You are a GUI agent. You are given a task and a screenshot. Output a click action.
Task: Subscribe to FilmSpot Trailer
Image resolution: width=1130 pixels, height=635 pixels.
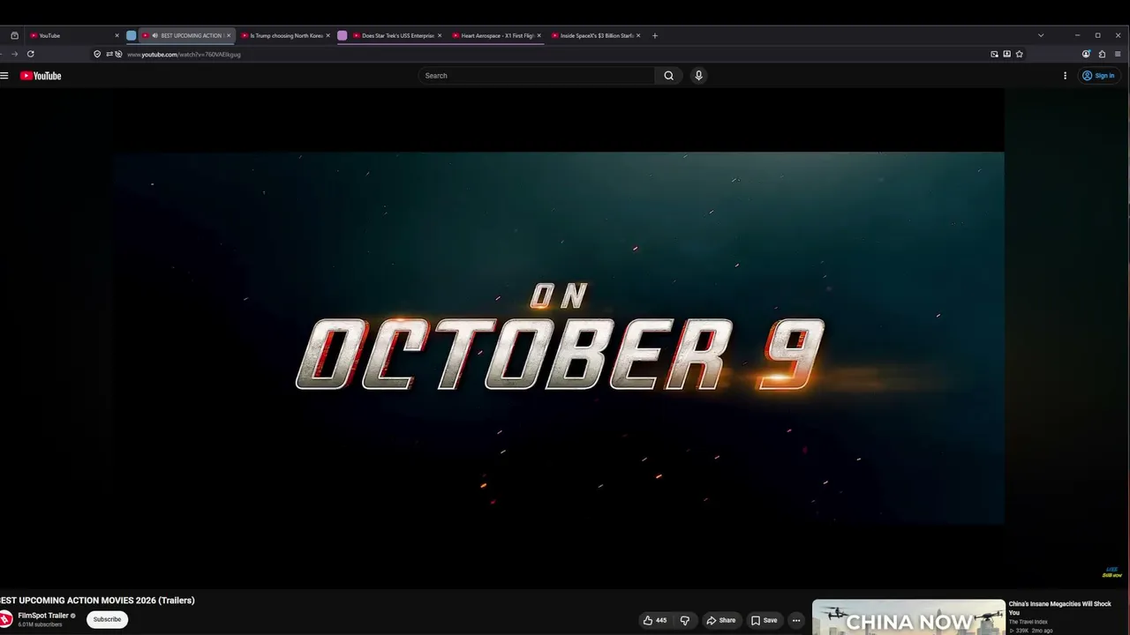[107, 619]
